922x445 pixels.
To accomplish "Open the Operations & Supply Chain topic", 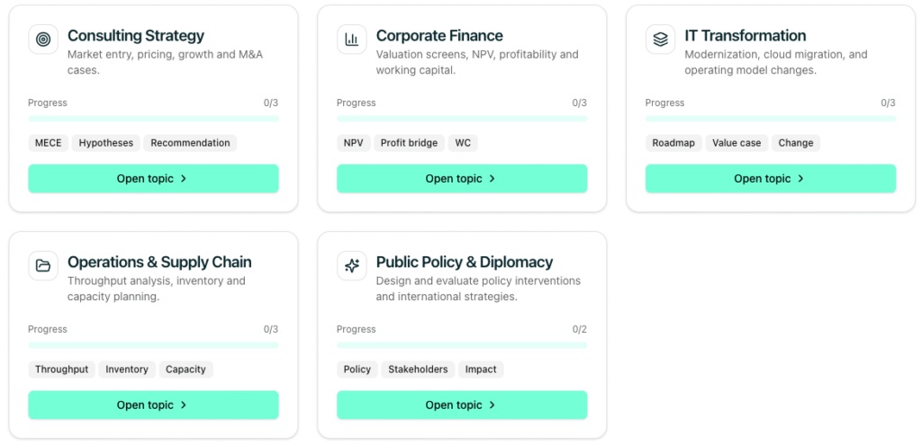I will click(153, 405).
